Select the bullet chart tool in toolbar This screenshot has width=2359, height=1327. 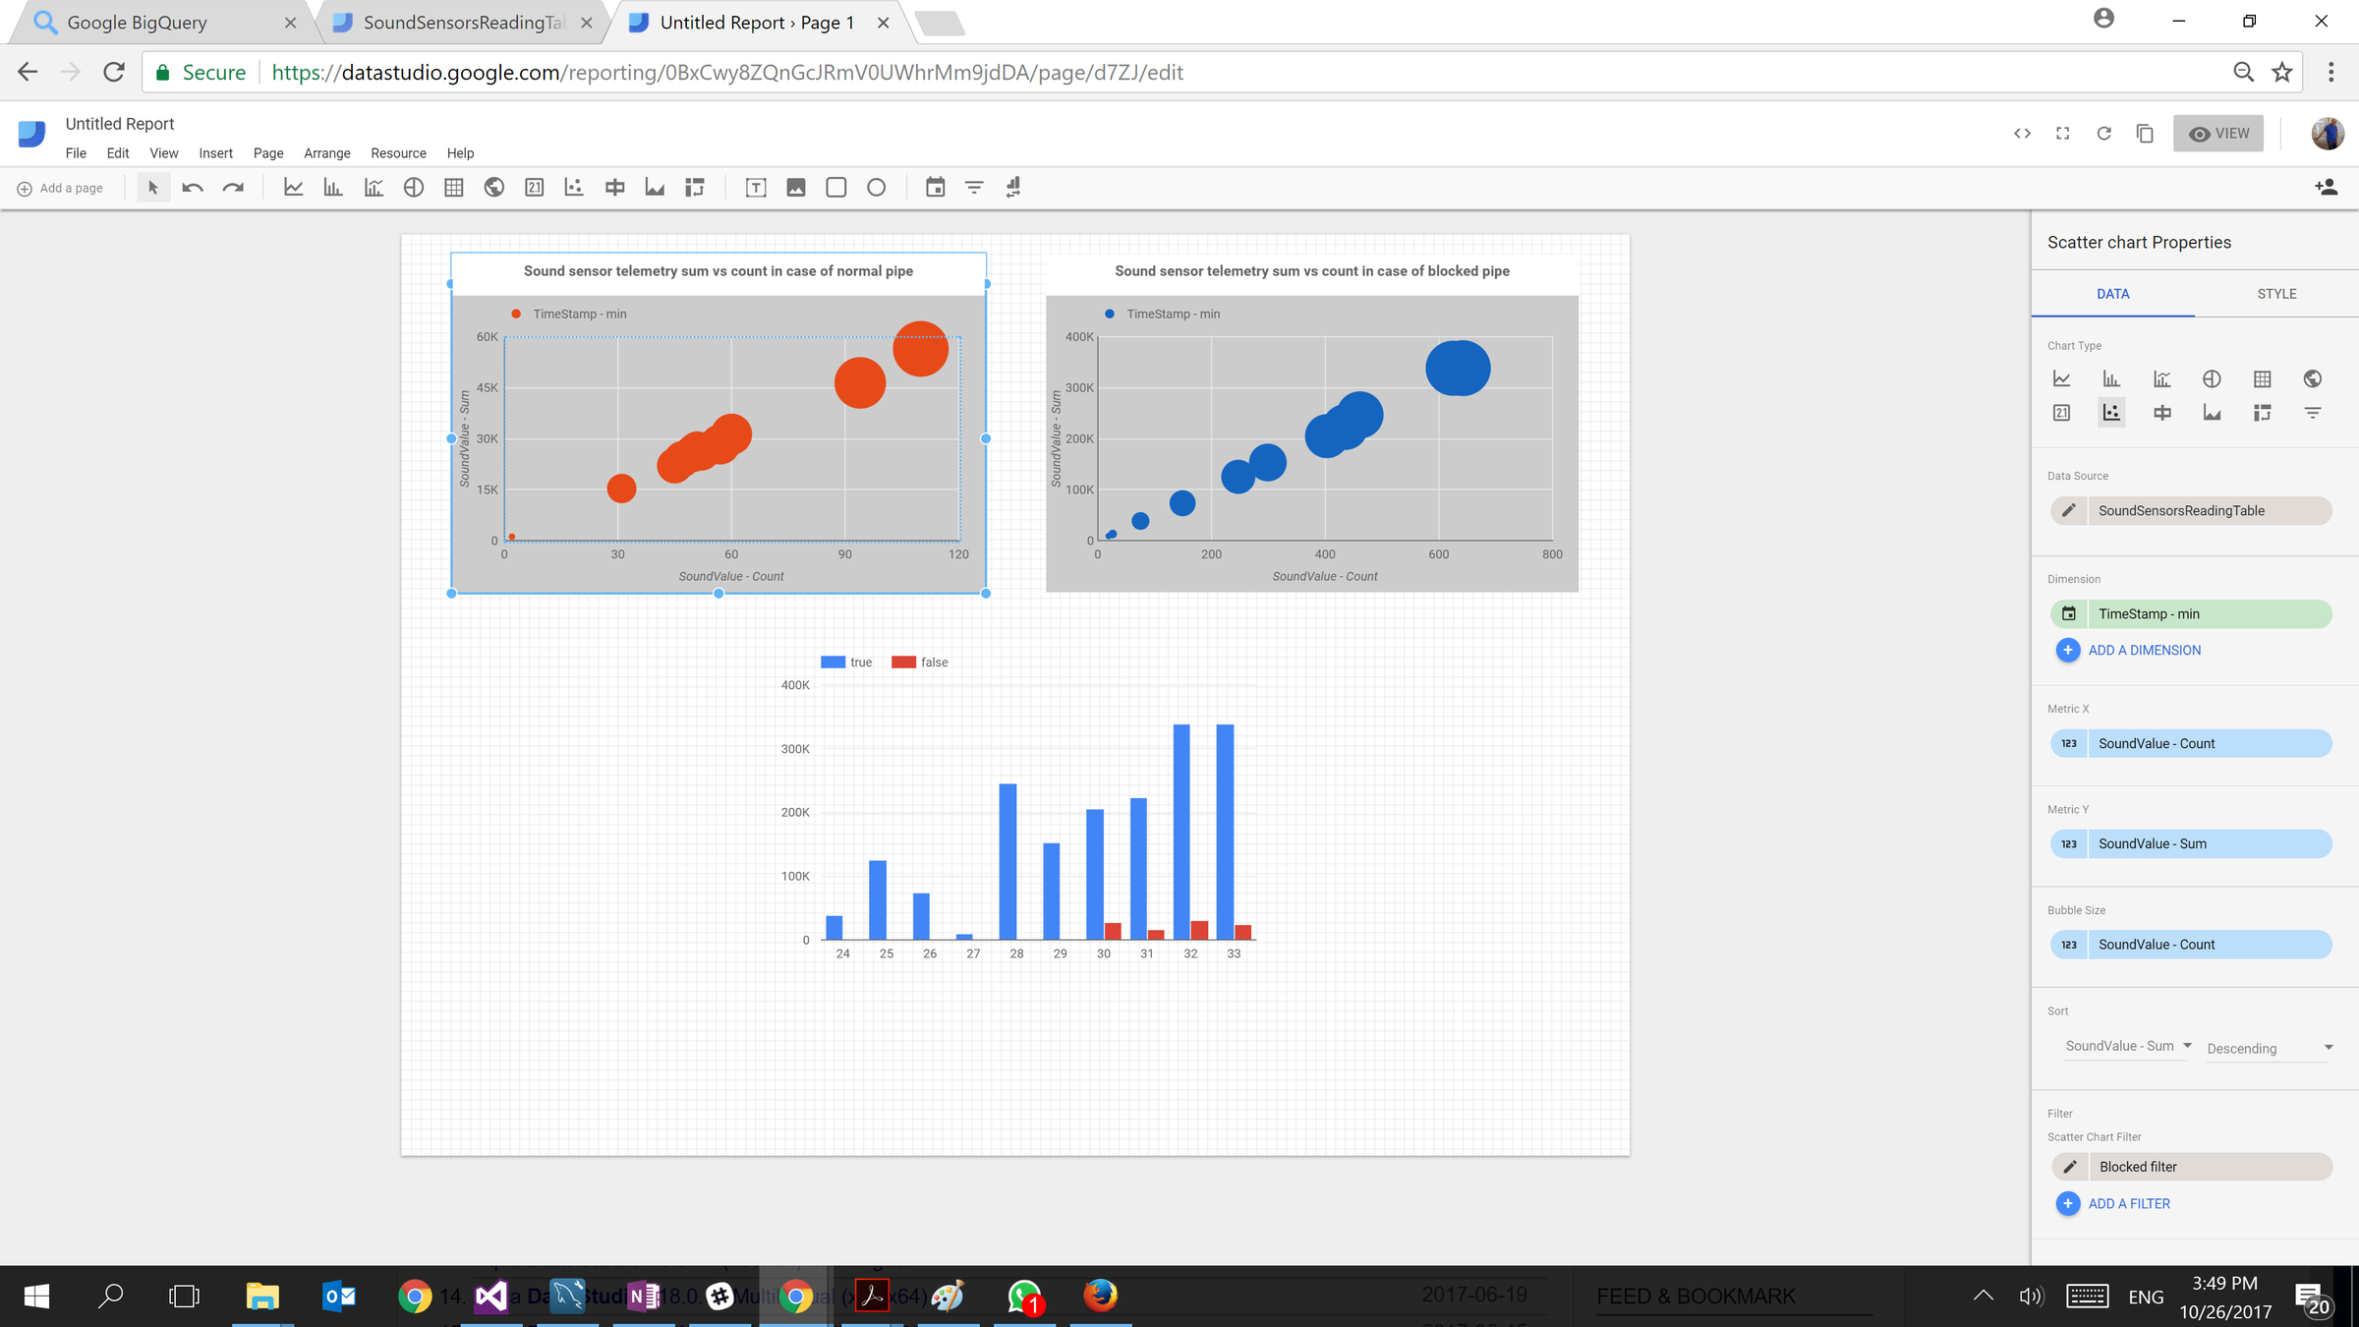click(615, 188)
